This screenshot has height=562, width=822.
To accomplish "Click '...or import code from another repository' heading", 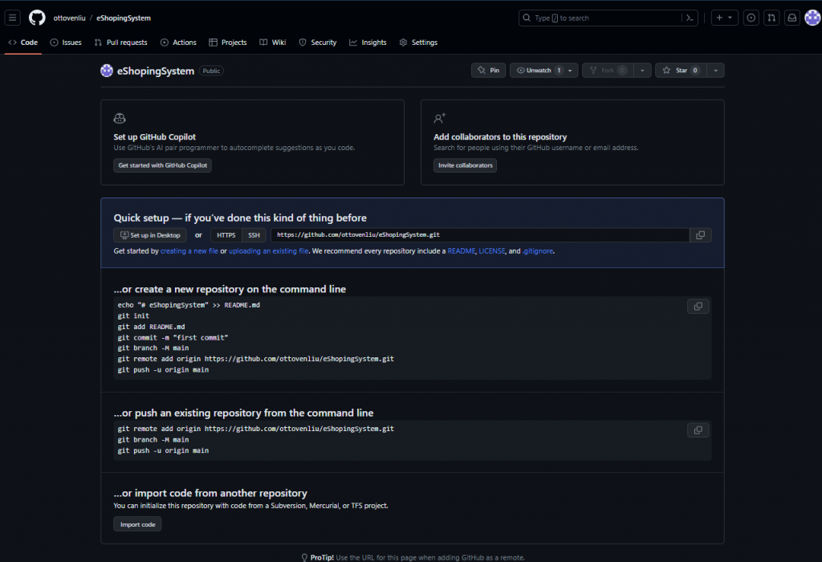I will pyautogui.click(x=210, y=493).
